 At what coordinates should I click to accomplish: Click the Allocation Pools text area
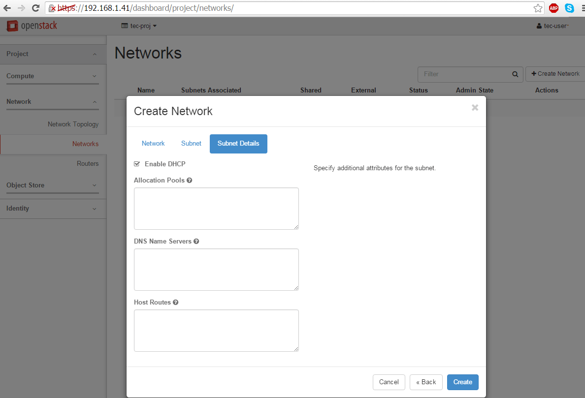pos(216,209)
